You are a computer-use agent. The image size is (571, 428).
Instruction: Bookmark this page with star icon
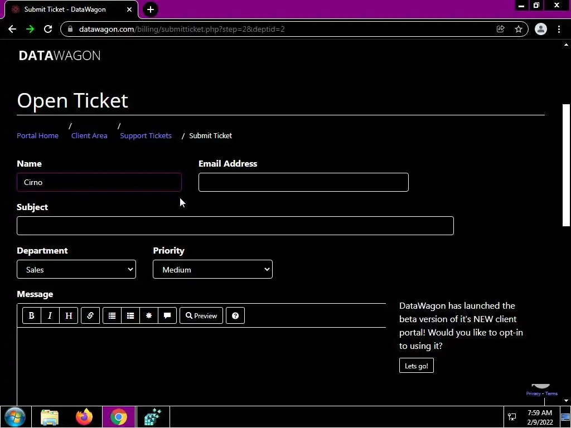pos(519,29)
